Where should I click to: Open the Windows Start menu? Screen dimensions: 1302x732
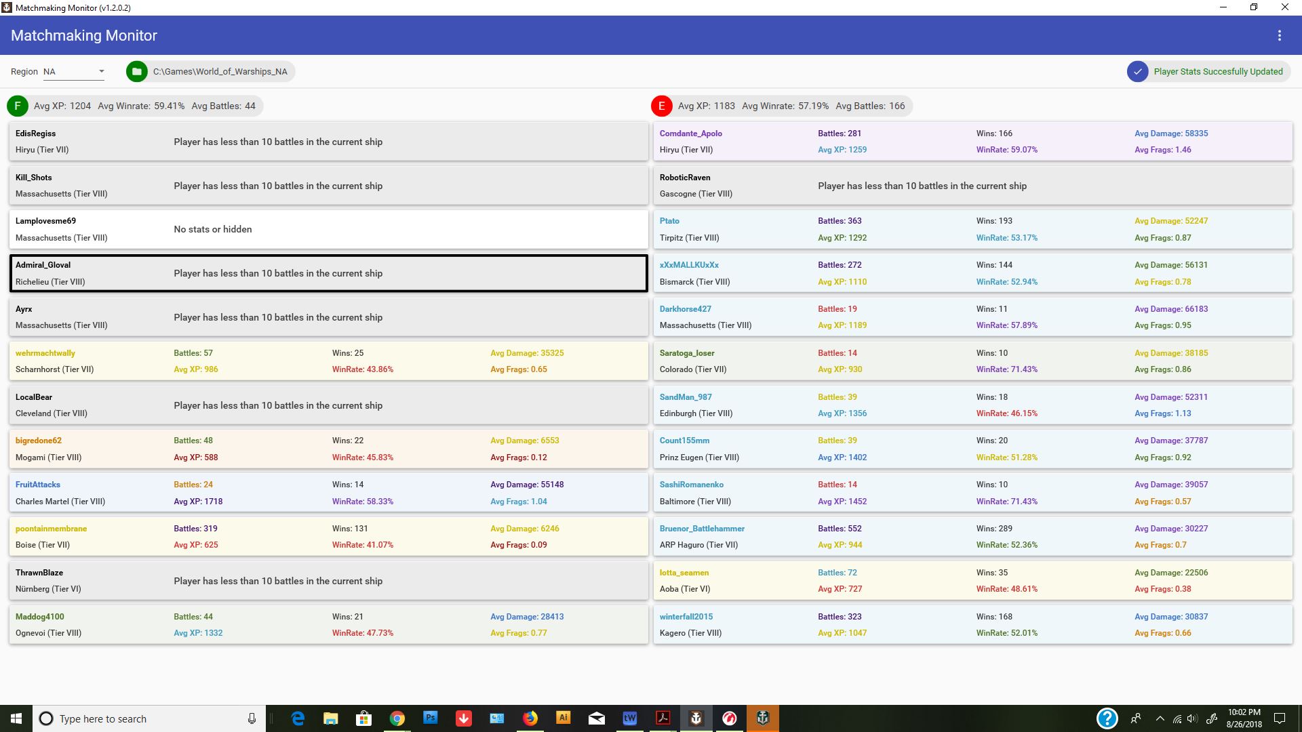[x=16, y=718]
